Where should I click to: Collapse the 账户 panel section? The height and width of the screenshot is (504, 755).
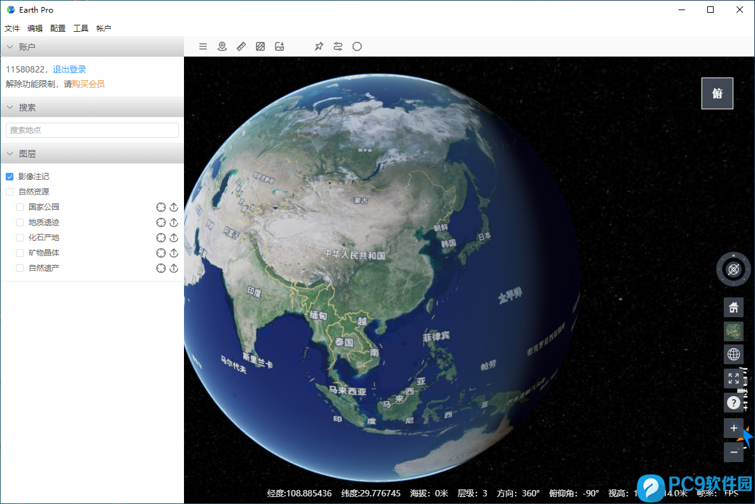pyautogui.click(x=92, y=46)
